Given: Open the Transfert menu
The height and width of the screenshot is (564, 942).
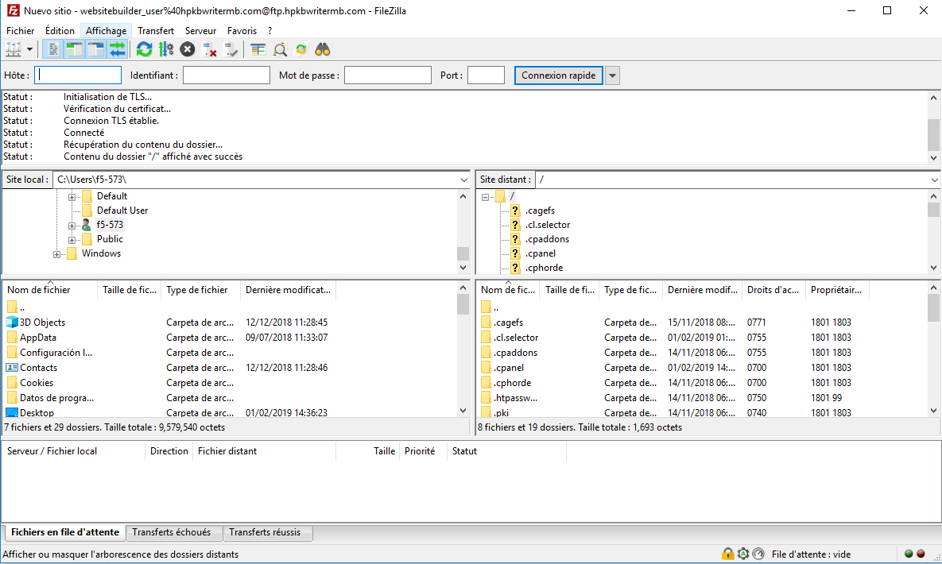Looking at the screenshot, I should click(156, 31).
